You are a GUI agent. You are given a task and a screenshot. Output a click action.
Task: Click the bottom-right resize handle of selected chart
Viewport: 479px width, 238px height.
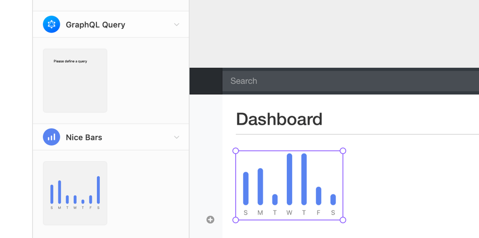click(x=343, y=220)
